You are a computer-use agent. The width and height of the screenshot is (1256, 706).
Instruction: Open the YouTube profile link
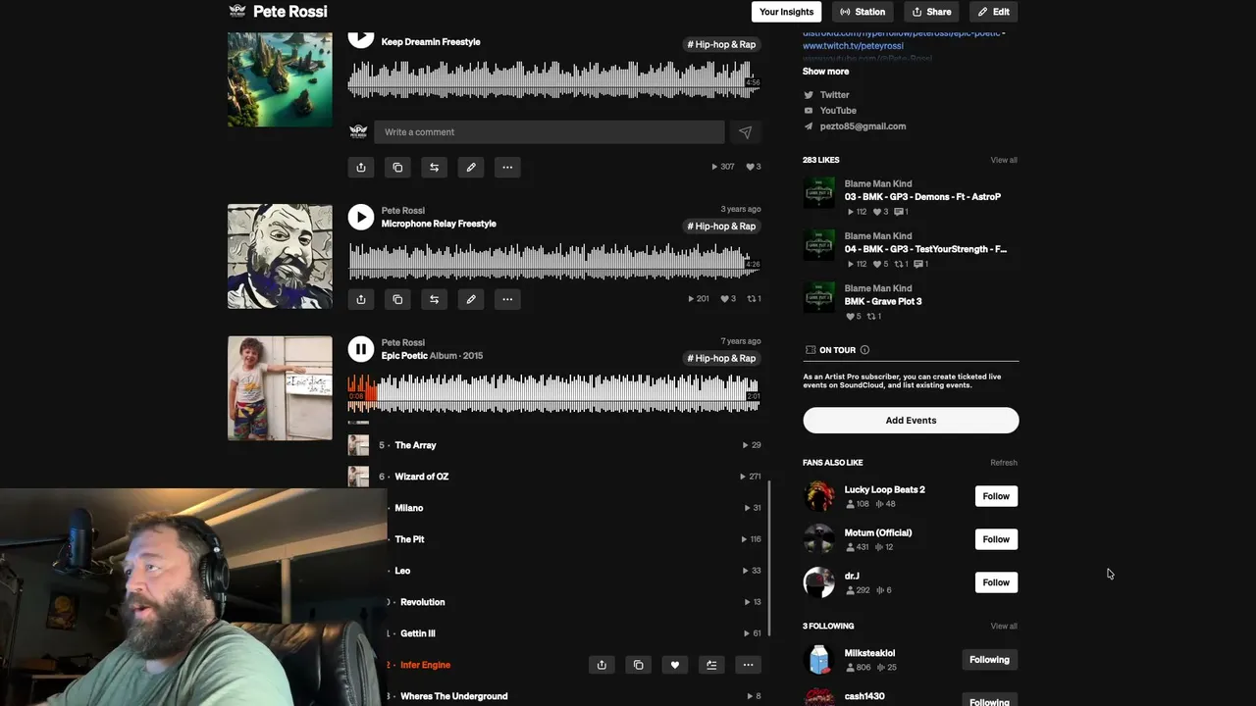point(837,111)
